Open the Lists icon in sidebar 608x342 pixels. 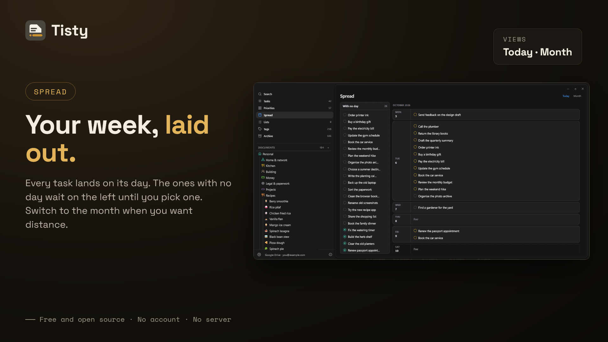(260, 122)
